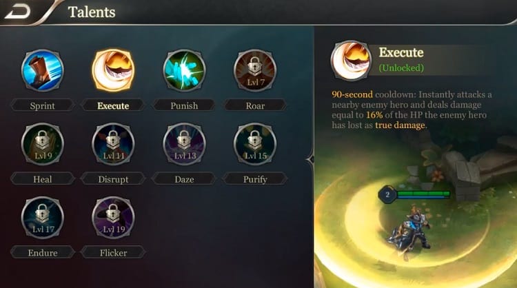The height and width of the screenshot is (288, 517).
Task: Click the Execute skill preview animation
Action: pyautogui.click(x=416, y=211)
